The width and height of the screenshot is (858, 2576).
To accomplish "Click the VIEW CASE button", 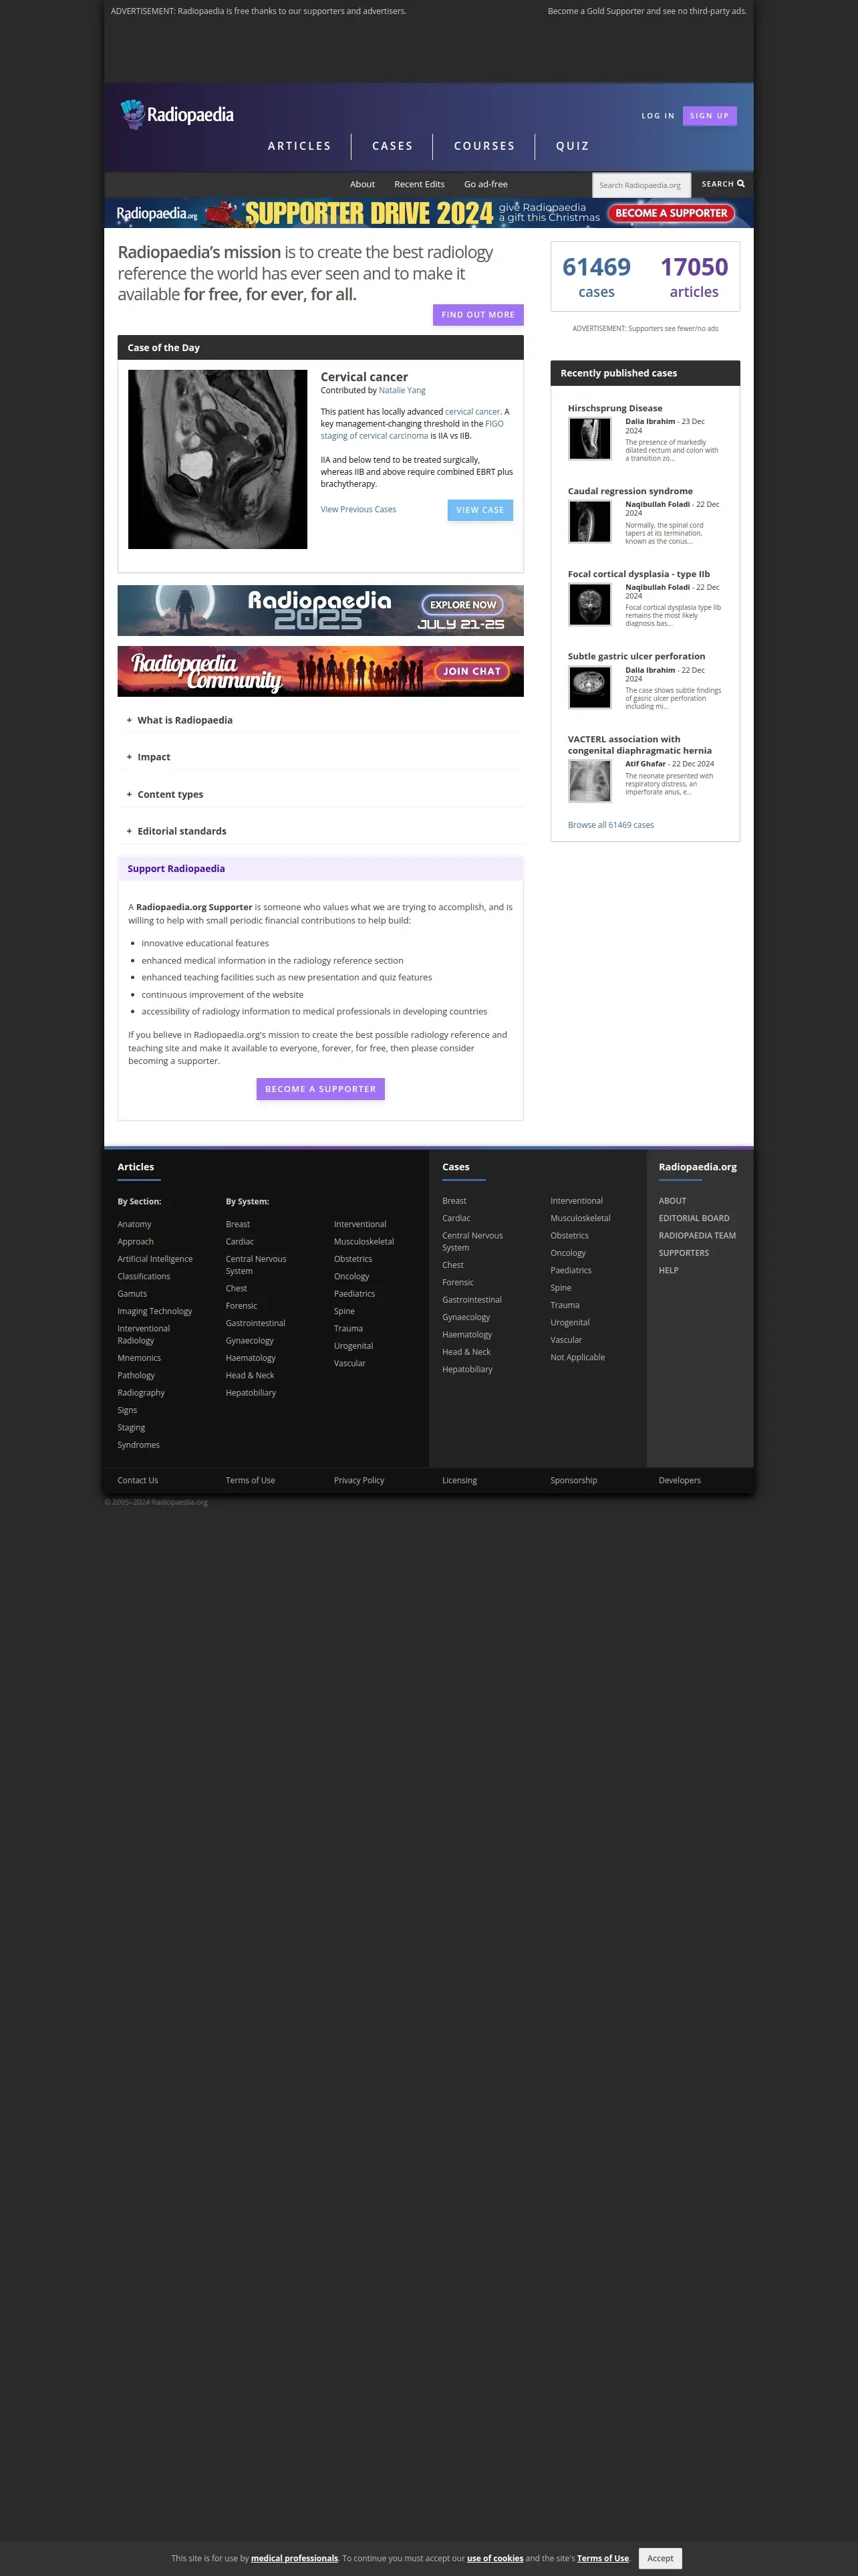I will [479, 510].
